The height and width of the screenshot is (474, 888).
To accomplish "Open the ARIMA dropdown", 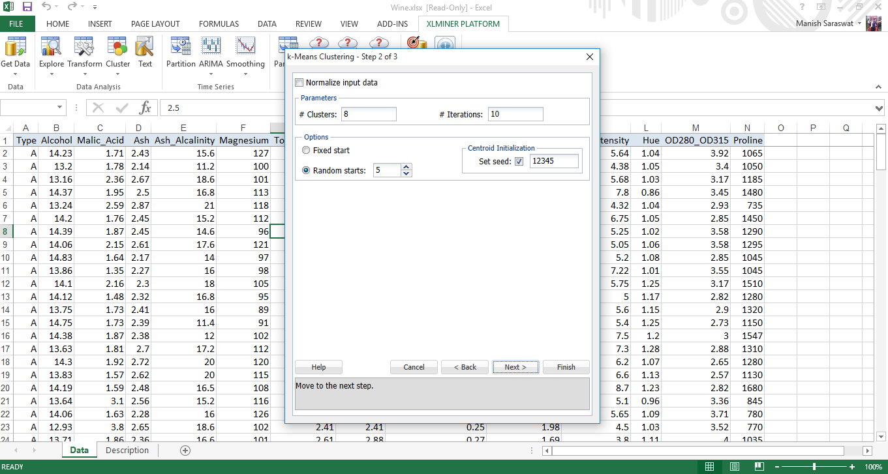I will click(x=210, y=74).
